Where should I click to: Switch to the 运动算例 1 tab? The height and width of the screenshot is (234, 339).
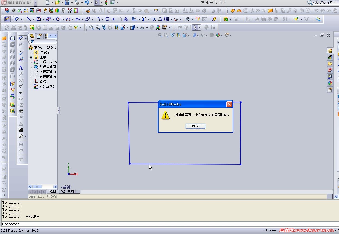(x=69, y=192)
